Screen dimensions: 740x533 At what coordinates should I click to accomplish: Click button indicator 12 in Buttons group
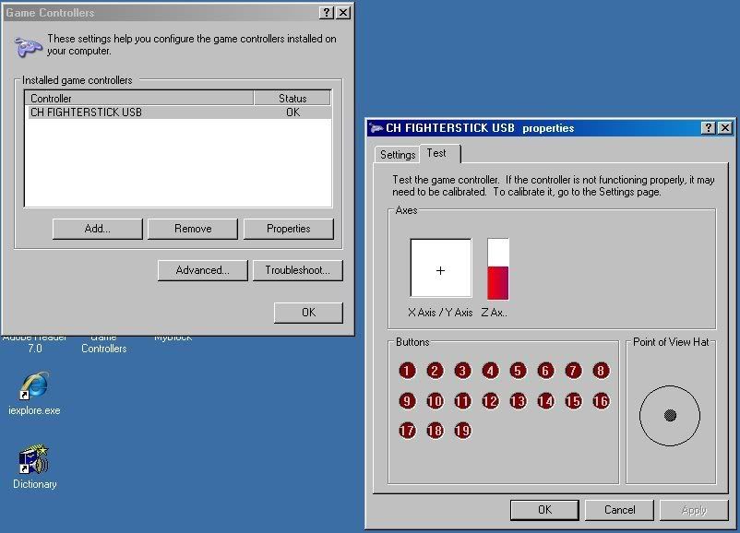click(490, 401)
